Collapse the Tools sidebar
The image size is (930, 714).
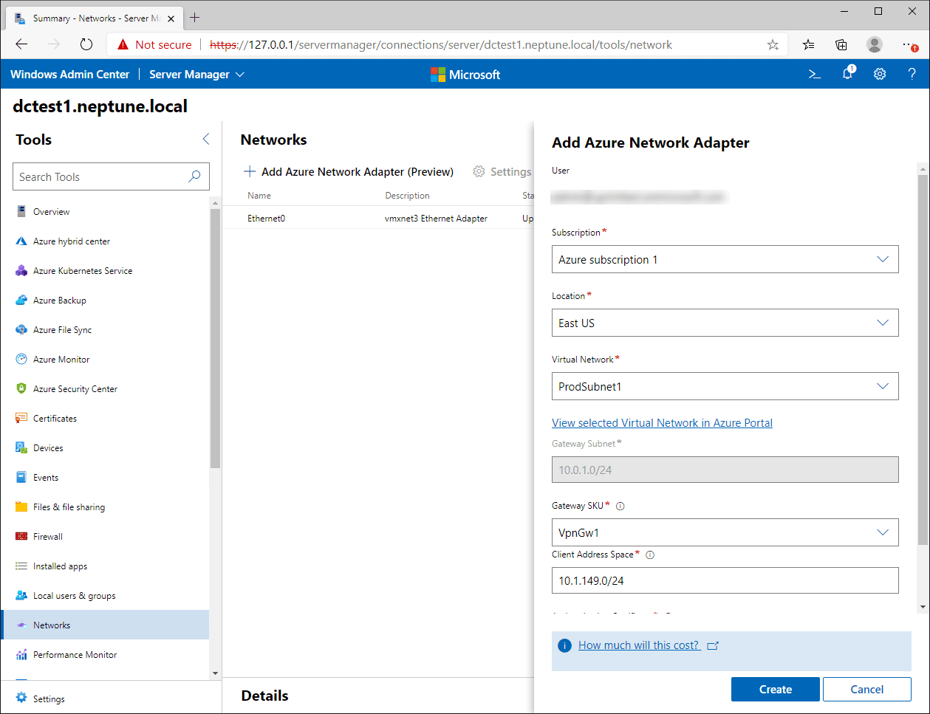coord(205,139)
